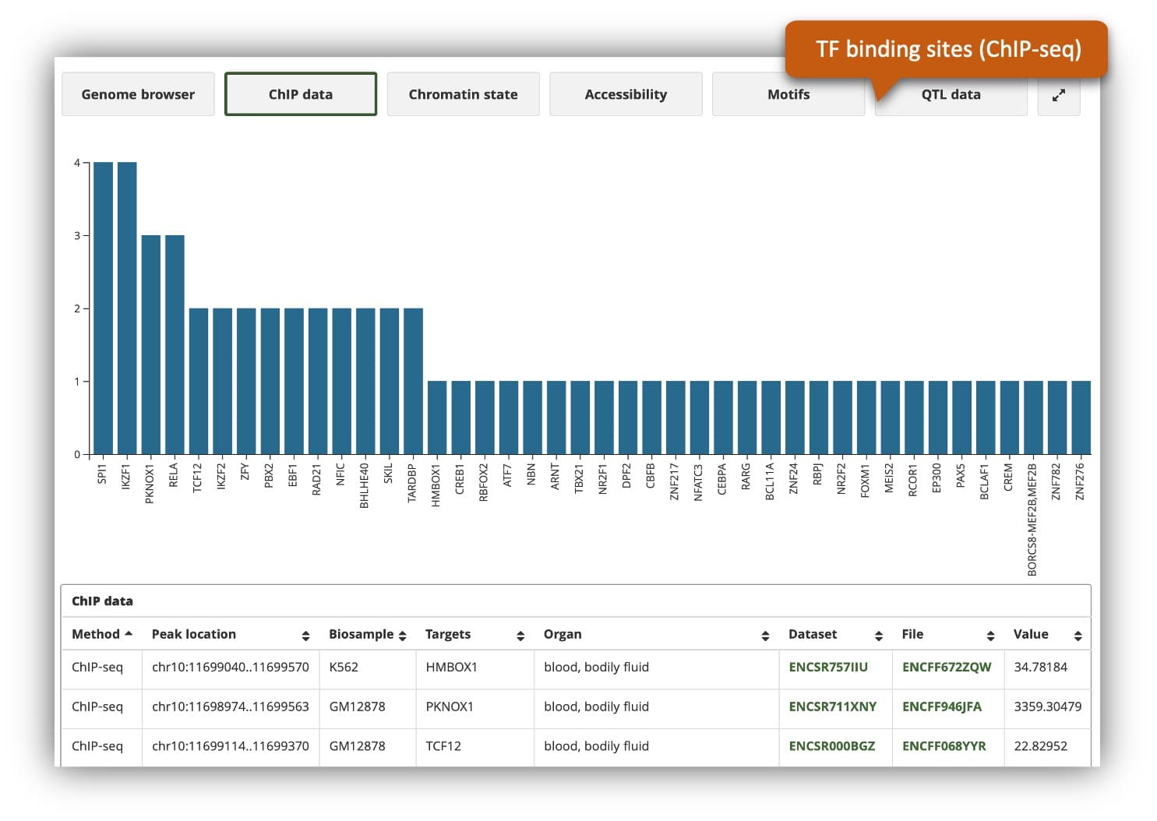The width and height of the screenshot is (1157, 821).
Task: Open file ENCFF068YYR link
Action: tap(944, 746)
